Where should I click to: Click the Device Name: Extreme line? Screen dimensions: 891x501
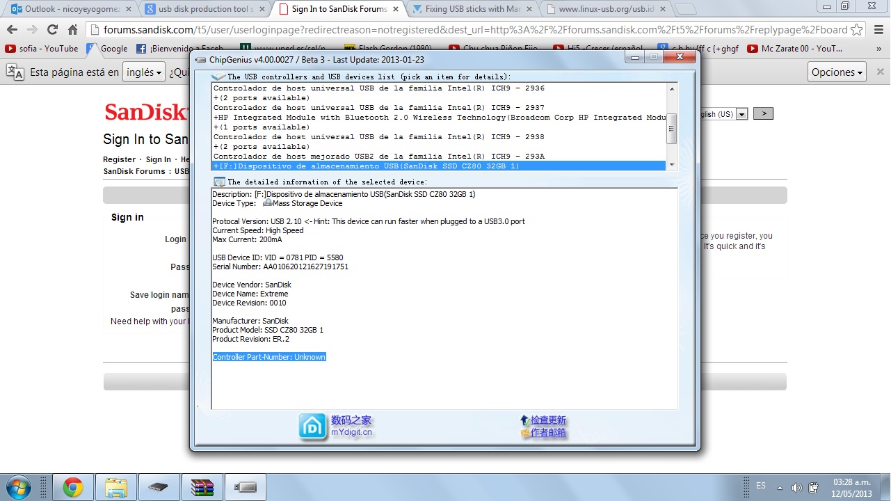click(250, 294)
